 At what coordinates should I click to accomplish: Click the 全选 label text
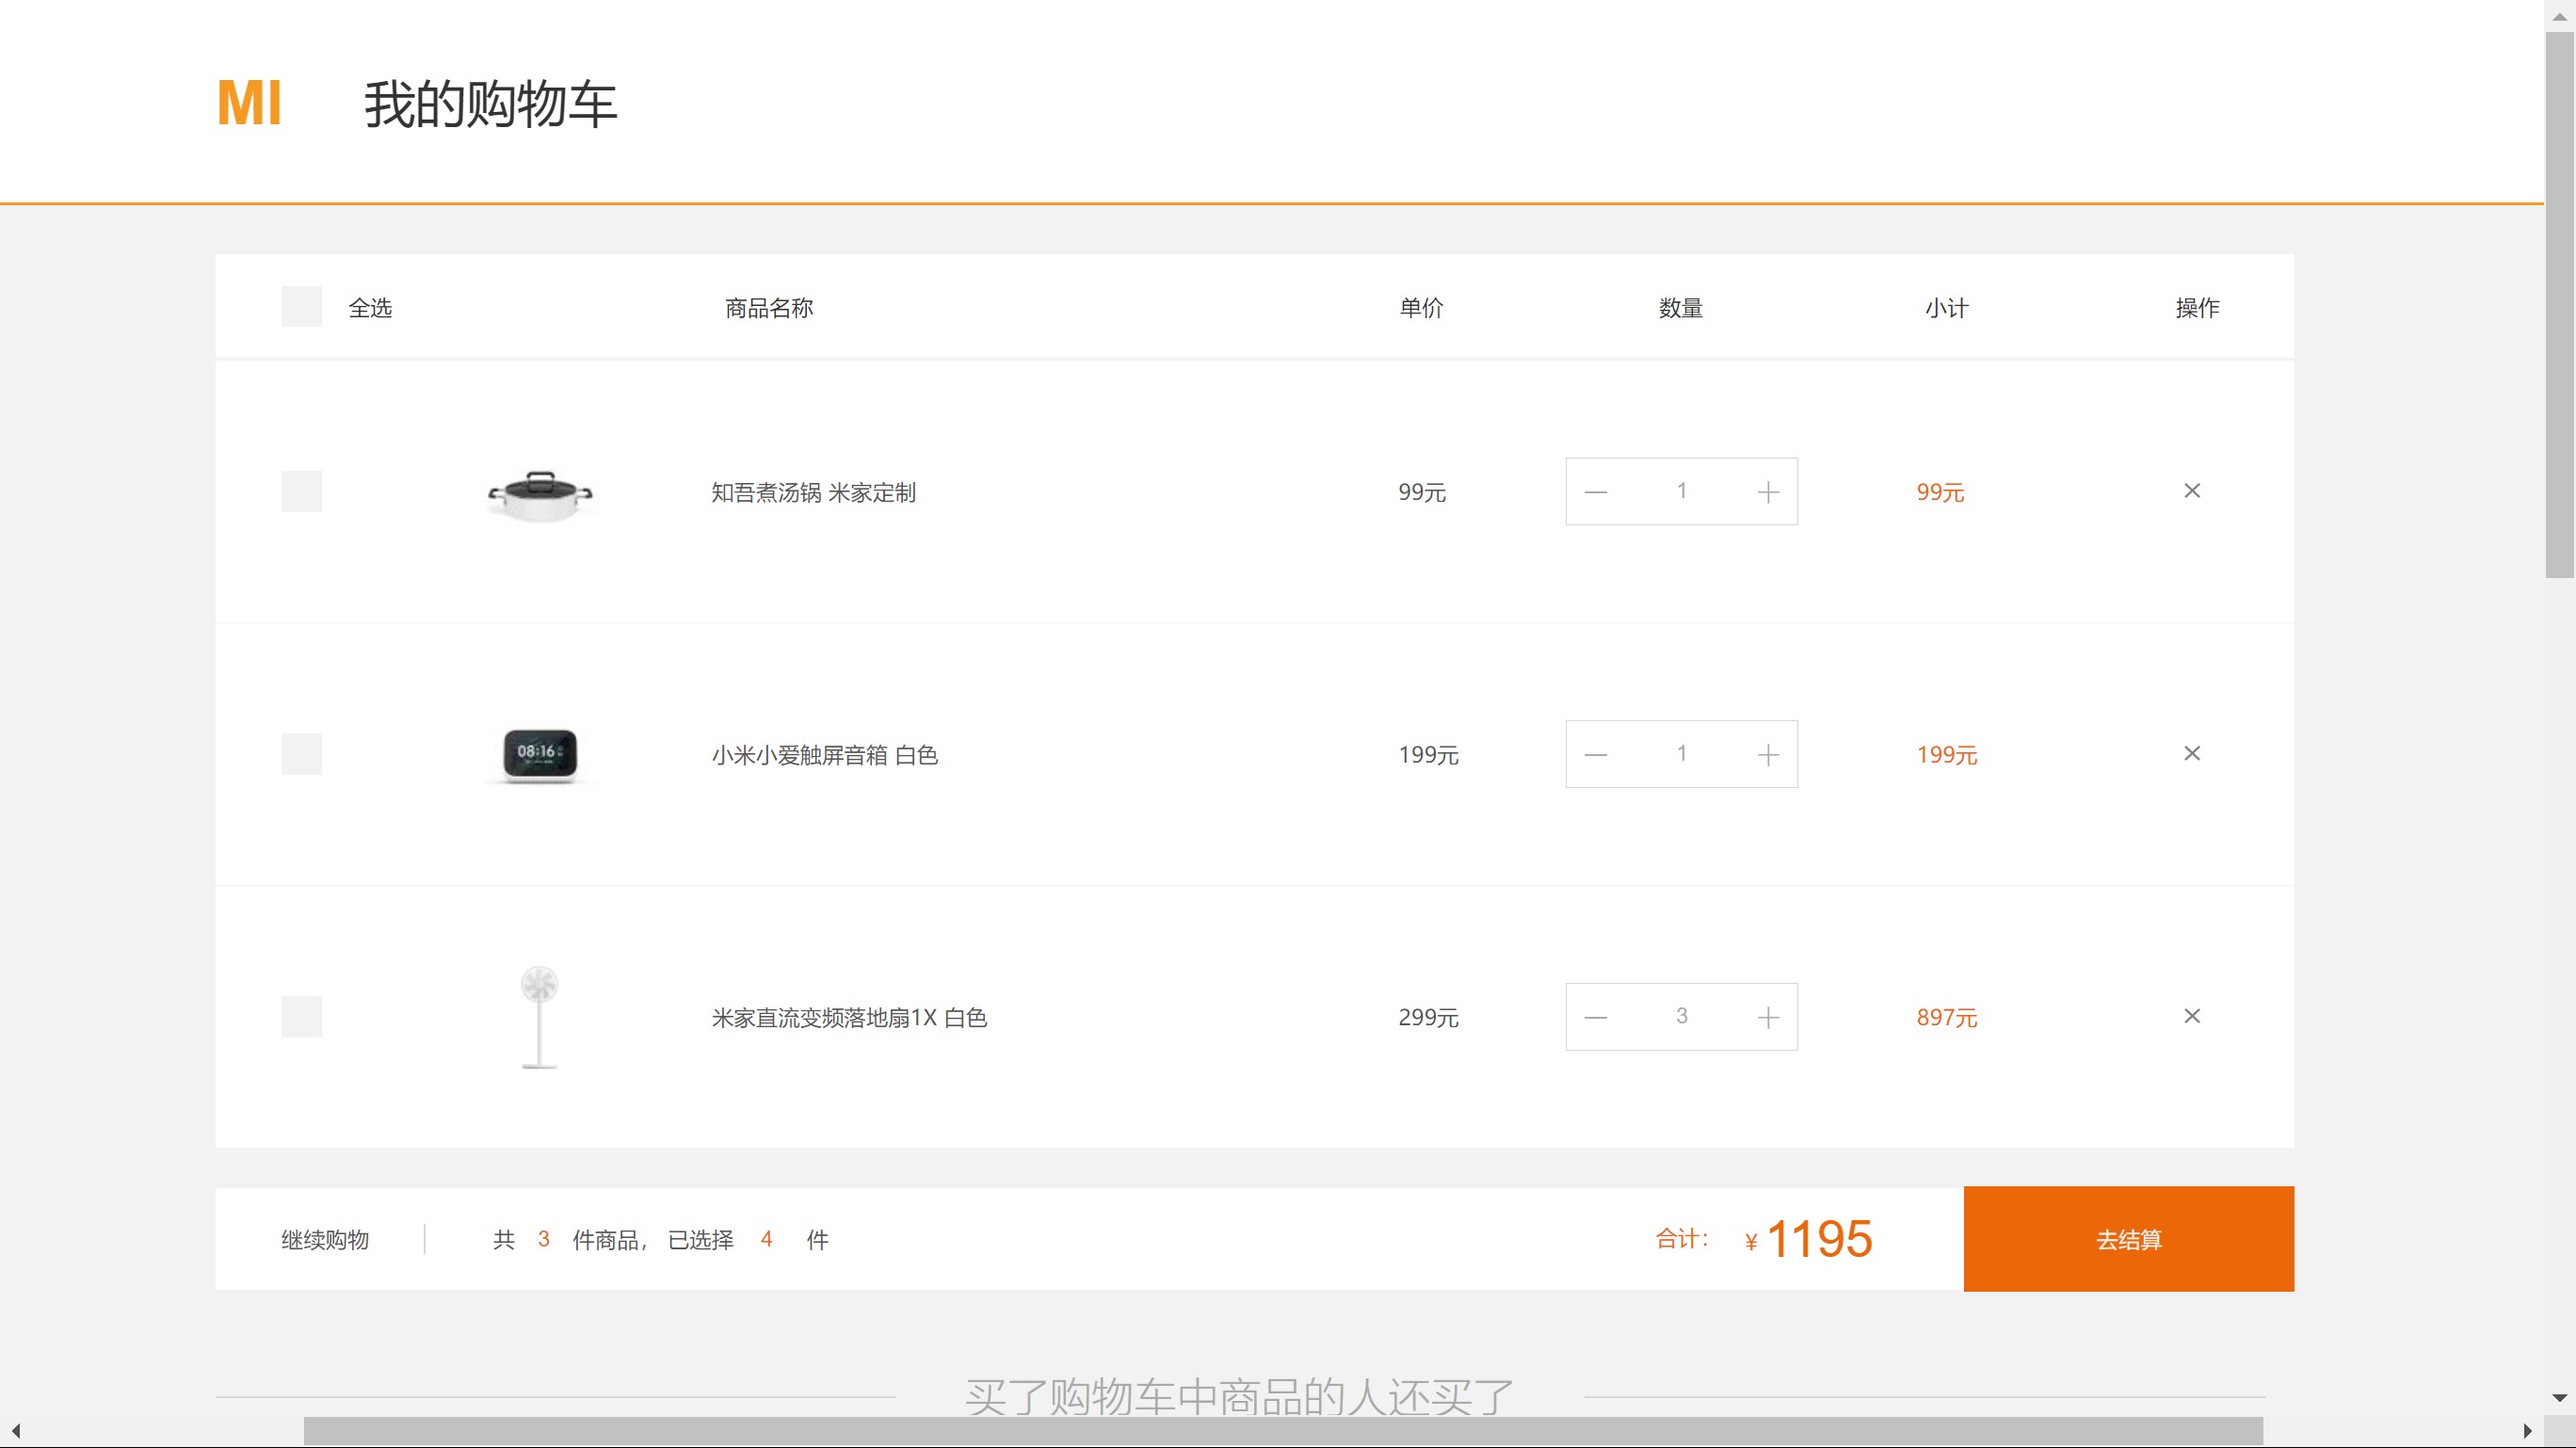tap(370, 308)
